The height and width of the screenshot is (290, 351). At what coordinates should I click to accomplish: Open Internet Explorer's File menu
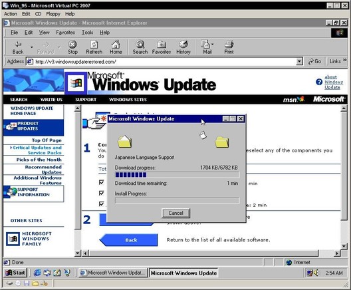(x=14, y=33)
